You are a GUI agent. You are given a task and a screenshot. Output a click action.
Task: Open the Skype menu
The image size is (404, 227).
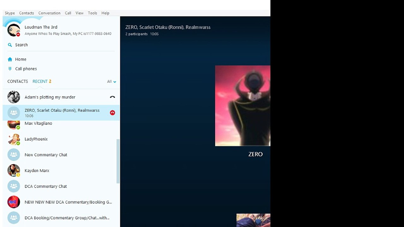[x=10, y=13]
